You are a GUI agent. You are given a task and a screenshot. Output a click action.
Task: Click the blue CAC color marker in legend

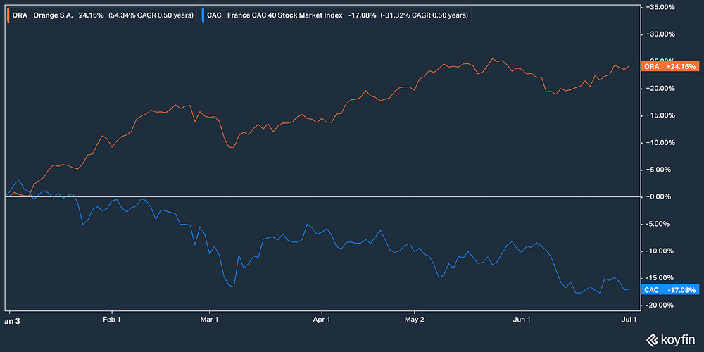tap(203, 15)
